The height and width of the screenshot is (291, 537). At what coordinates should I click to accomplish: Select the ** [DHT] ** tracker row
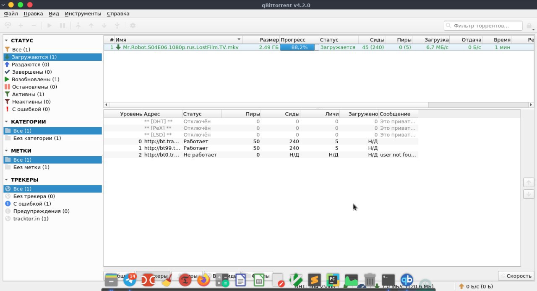pos(261,121)
